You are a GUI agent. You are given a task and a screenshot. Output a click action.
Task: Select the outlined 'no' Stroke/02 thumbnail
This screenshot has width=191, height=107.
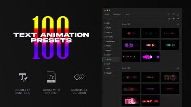[170, 77]
